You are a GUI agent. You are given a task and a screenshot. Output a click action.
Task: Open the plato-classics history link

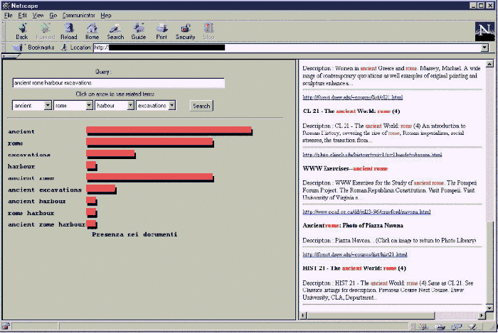pyautogui.click(x=372, y=155)
